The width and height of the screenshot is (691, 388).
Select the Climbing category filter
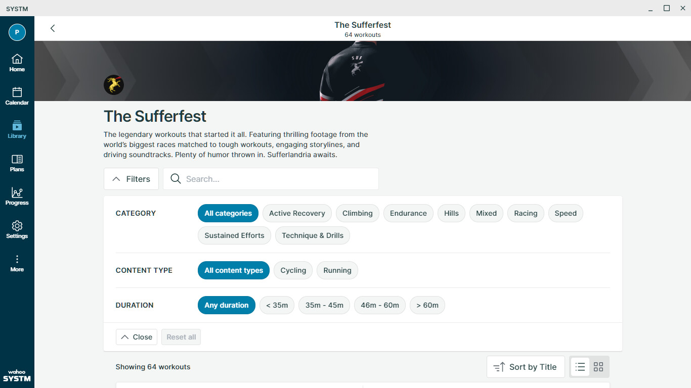click(357, 213)
